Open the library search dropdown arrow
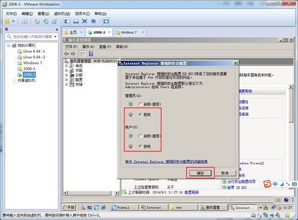Screen dimensions: 298x220 pyautogui.click(x=55, y=36)
